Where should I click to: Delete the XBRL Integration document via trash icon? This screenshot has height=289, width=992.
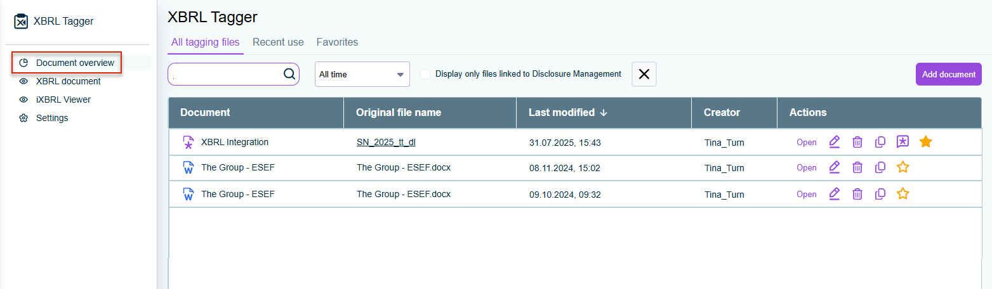click(x=857, y=142)
